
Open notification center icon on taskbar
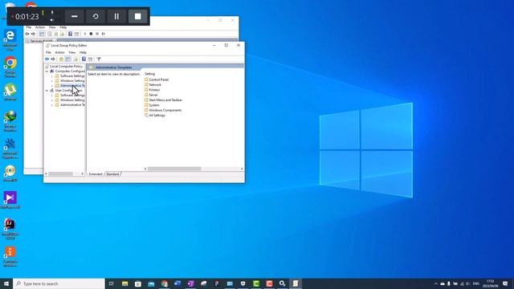click(x=505, y=283)
